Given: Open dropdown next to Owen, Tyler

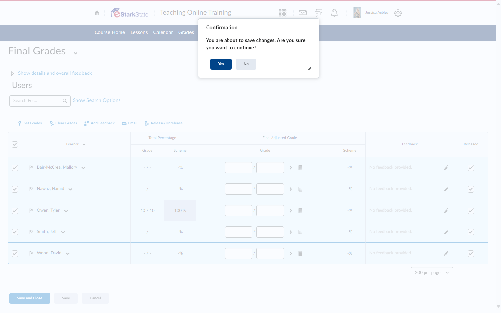Looking at the screenshot, I should 66,211.
